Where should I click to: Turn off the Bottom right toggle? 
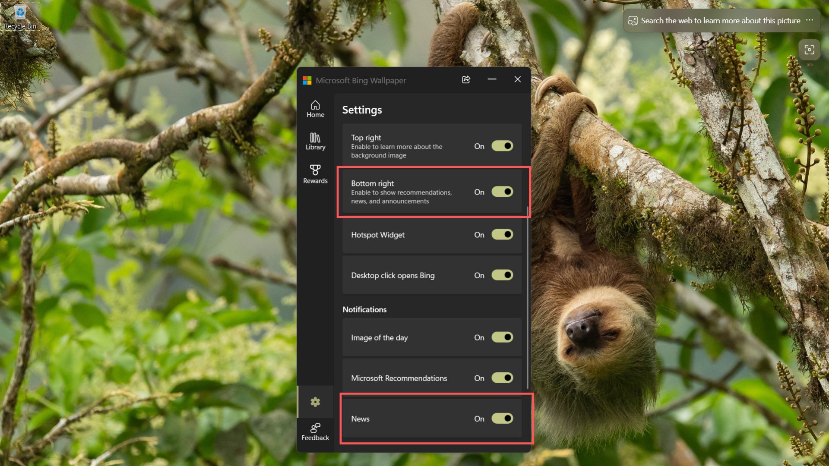502,192
